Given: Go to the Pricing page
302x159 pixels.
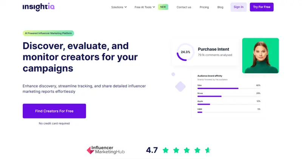Looking at the screenshot, I should [x=204, y=7].
